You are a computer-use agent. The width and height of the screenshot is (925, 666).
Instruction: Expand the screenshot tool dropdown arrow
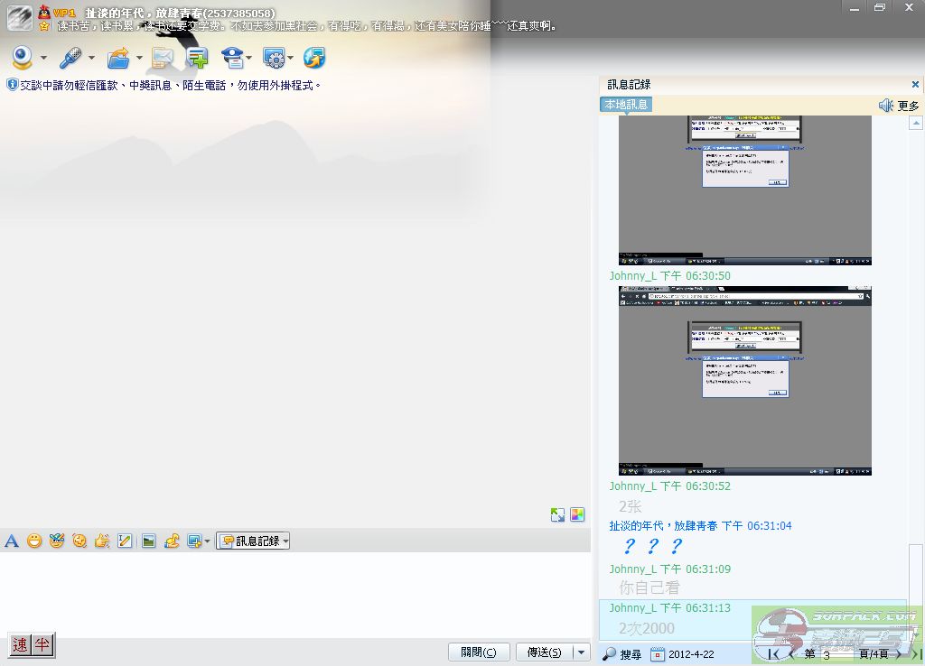(x=208, y=541)
